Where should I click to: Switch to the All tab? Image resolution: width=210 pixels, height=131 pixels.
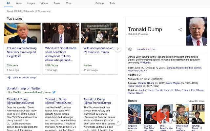8,3
